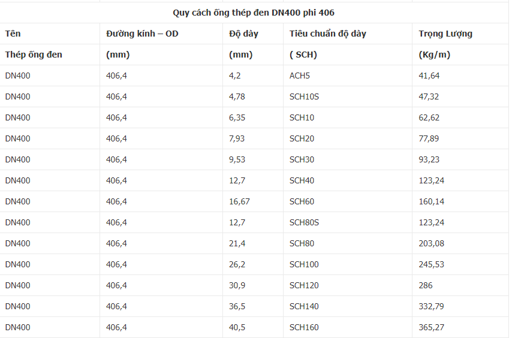Click the SCH40 standard cell
Screen dimensions: 512x338
point(302,180)
